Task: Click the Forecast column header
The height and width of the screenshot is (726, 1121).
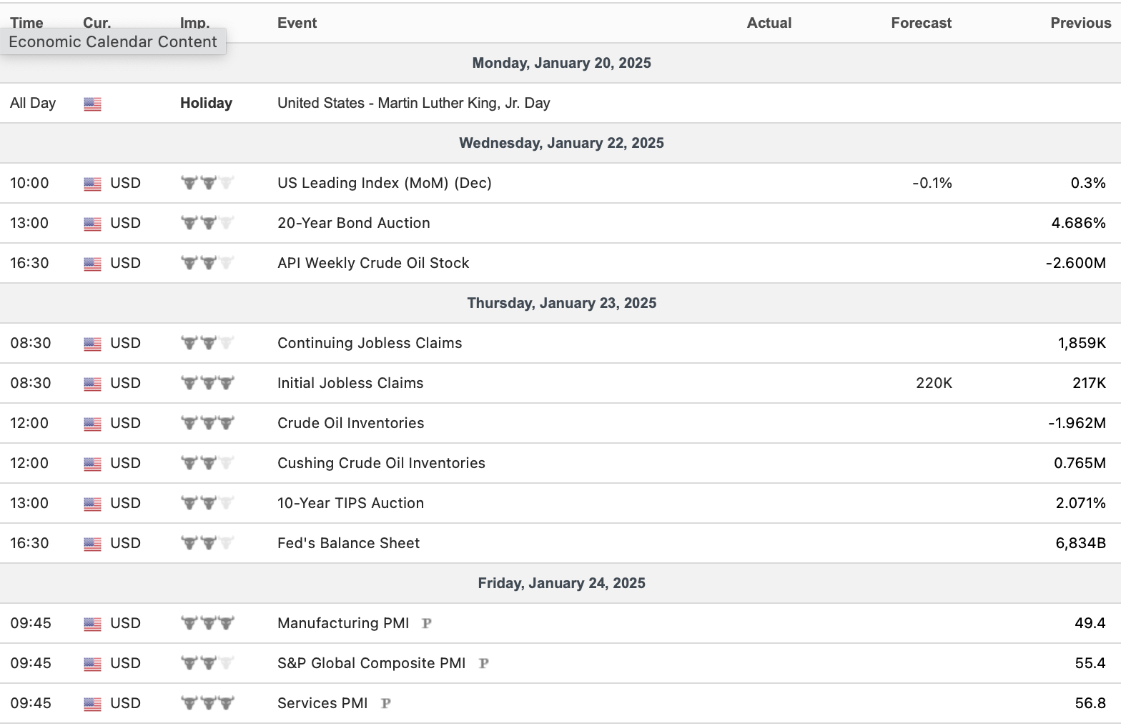Action: tap(921, 23)
